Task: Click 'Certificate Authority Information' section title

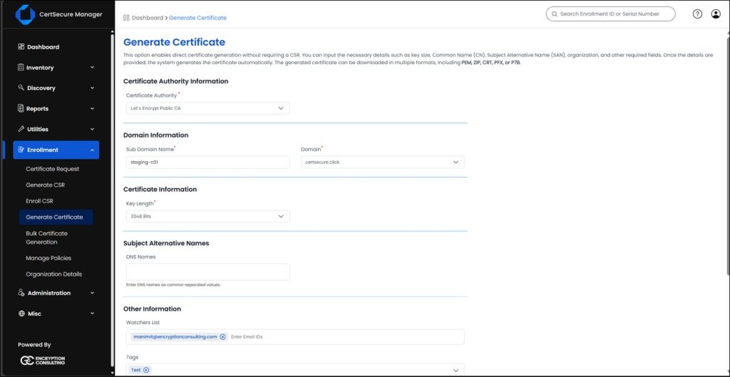Action: 175,81
